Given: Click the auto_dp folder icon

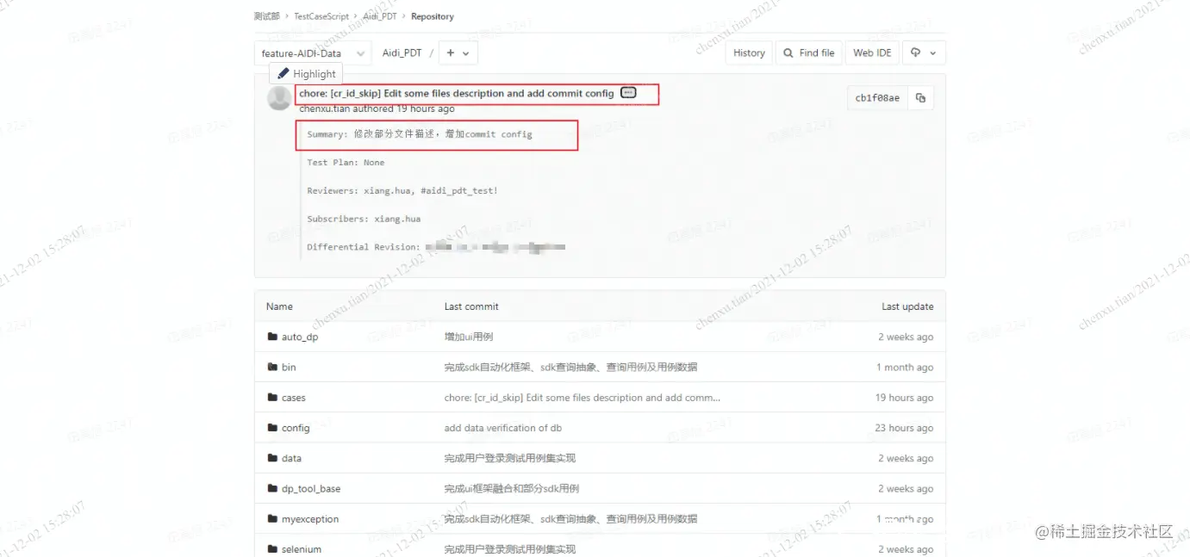Looking at the screenshot, I should pyautogui.click(x=272, y=337).
